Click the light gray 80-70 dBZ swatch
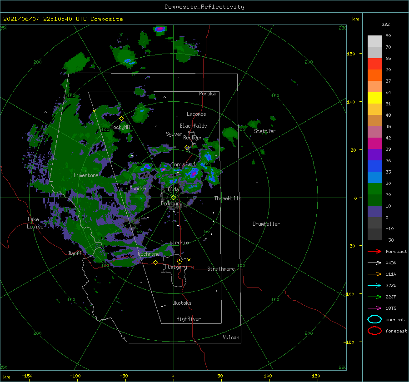Image resolution: width=409 pixels, height=382 pixels. 374,41
